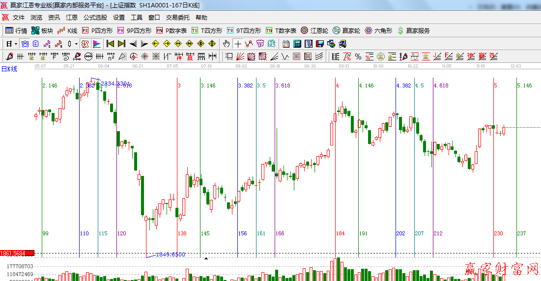
Task: Click the calendar icon showing 21
Action: pos(285,44)
